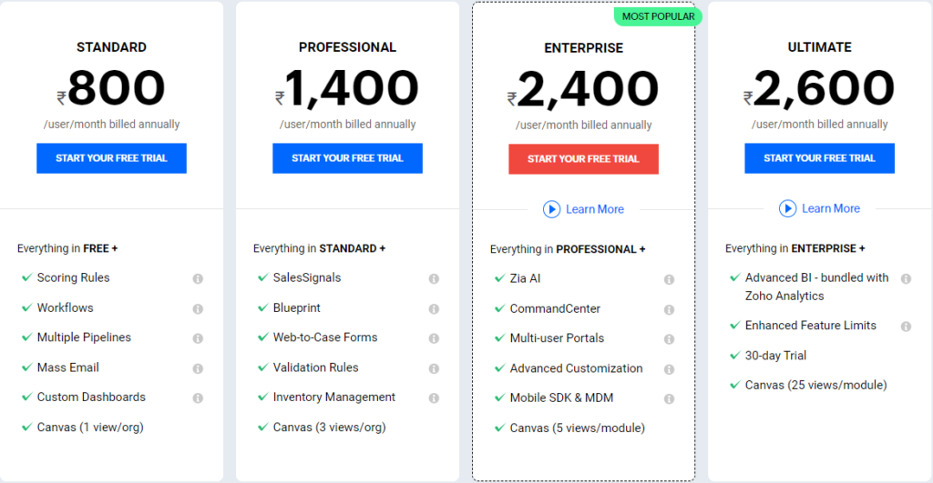The width and height of the screenshot is (933, 483).
Task: Open info for CommandCenter feature
Action: pos(669,309)
